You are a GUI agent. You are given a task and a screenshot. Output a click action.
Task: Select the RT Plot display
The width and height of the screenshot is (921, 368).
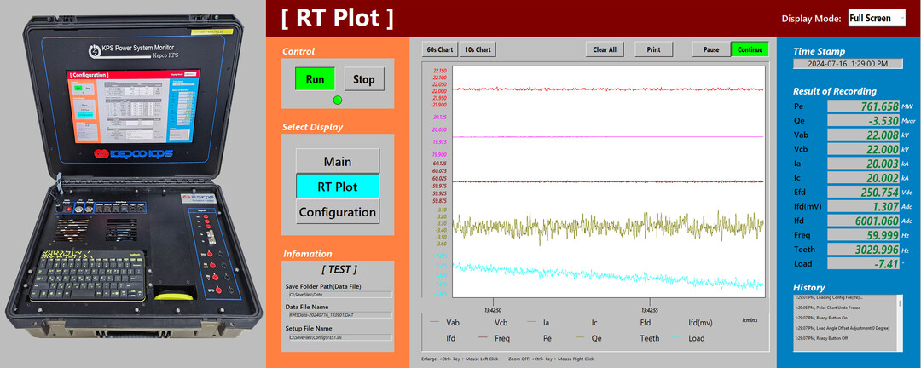(x=337, y=187)
